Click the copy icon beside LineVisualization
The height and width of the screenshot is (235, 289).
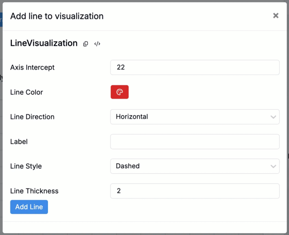coord(86,44)
